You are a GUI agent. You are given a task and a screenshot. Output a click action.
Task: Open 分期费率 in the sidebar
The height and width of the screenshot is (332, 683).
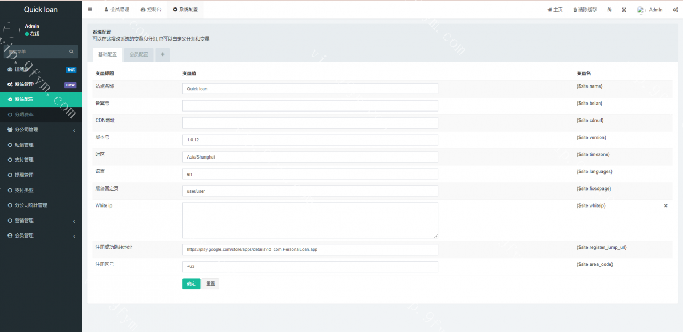pos(24,115)
